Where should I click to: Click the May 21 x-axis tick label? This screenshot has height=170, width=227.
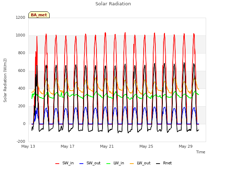(107, 146)
